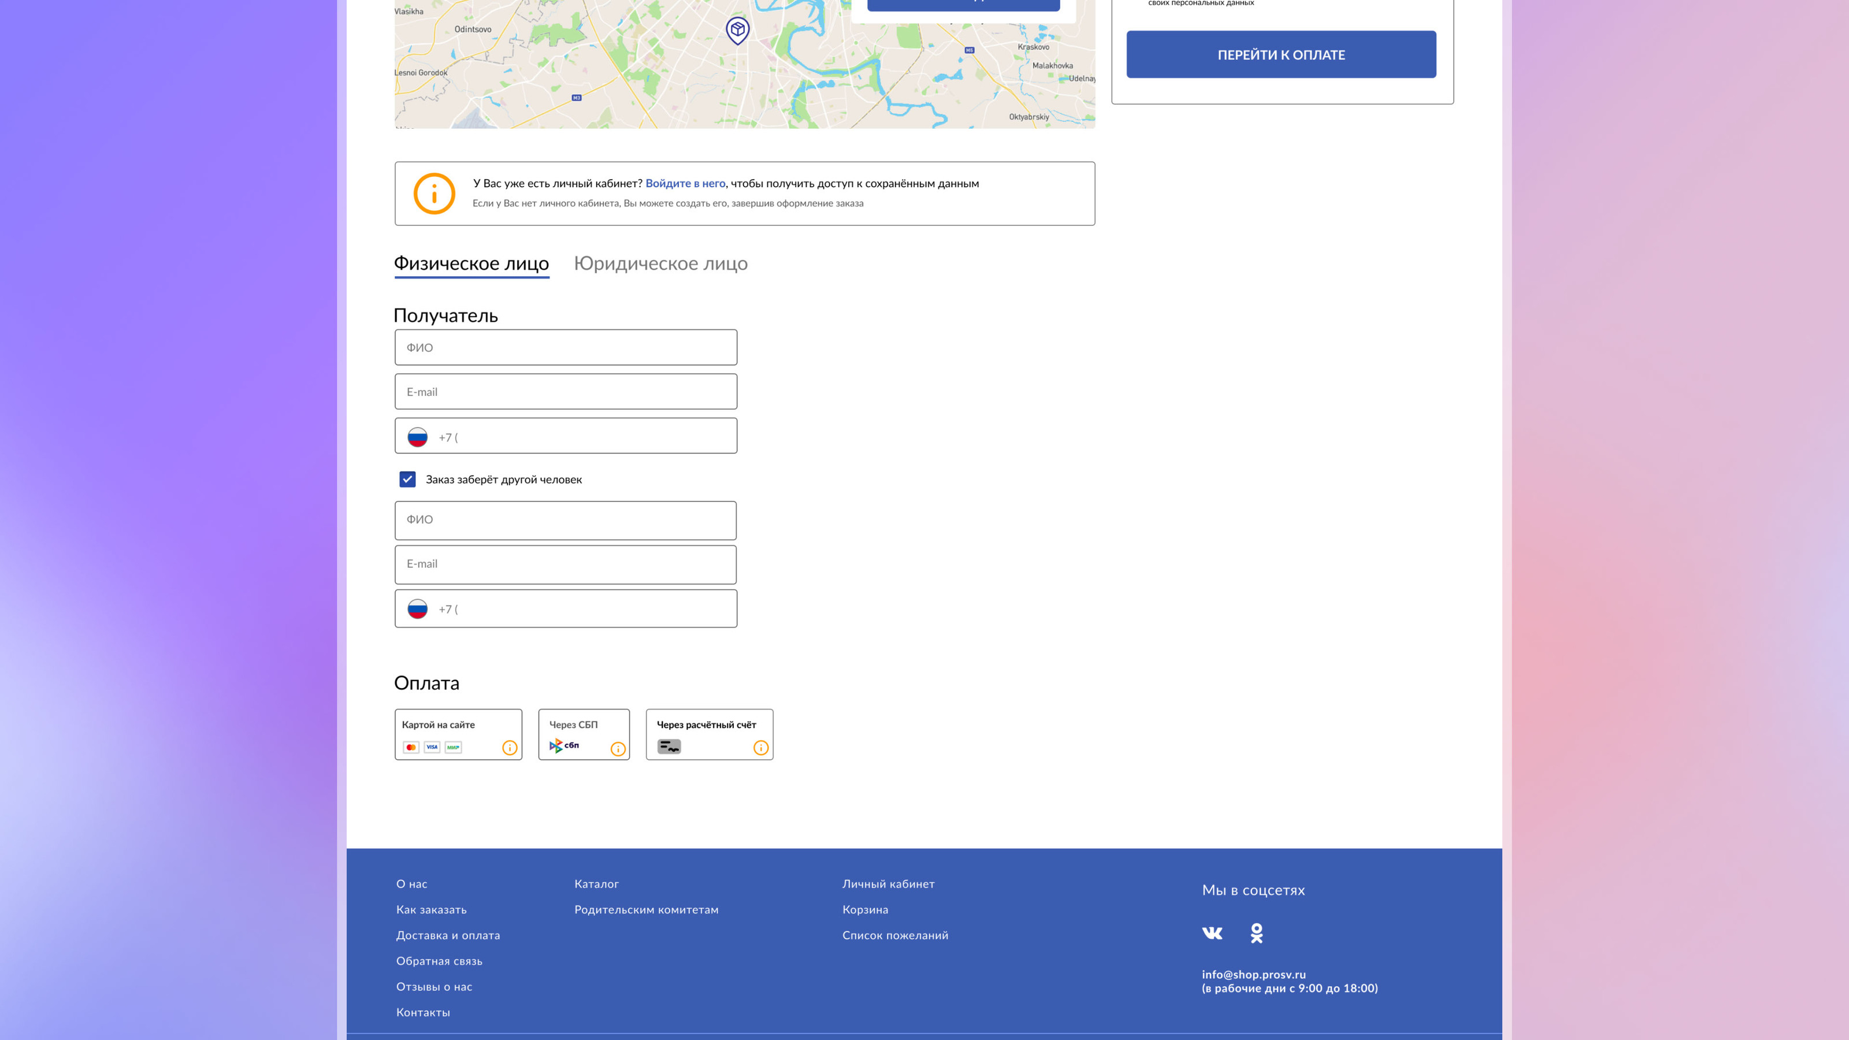Viewport: 1849px width, 1040px height.
Task: Switch to 'Юридическое лицо' tab
Action: pos(660,263)
